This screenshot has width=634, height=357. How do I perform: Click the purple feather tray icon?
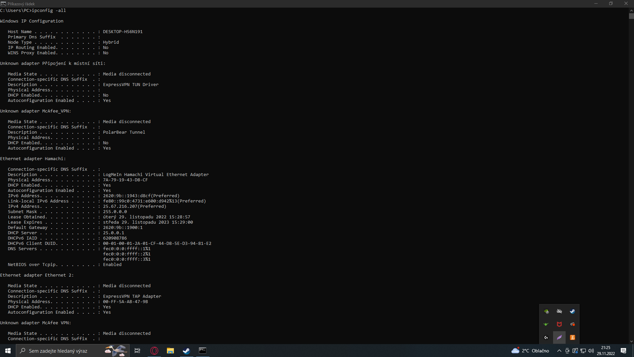pos(559,337)
